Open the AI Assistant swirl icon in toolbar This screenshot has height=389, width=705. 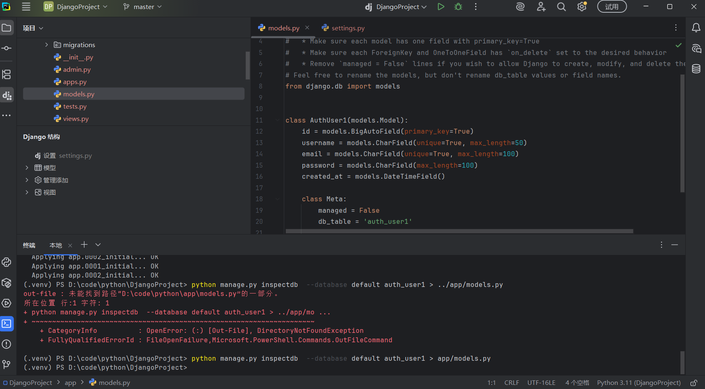[x=520, y=7]
